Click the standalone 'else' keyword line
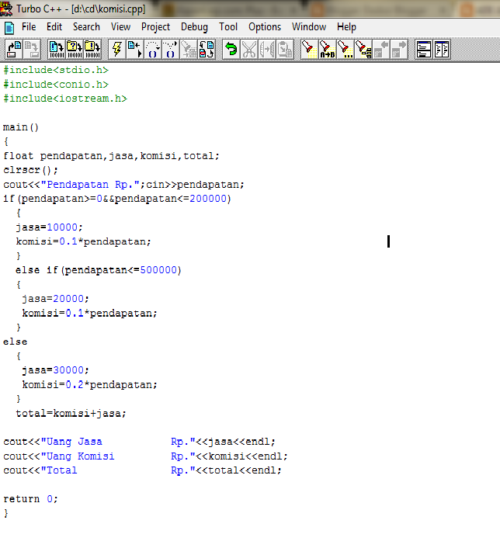 click(x=16, y=342)
